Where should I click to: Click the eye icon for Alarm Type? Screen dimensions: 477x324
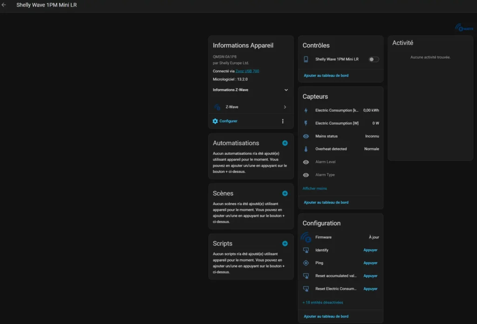306,175
